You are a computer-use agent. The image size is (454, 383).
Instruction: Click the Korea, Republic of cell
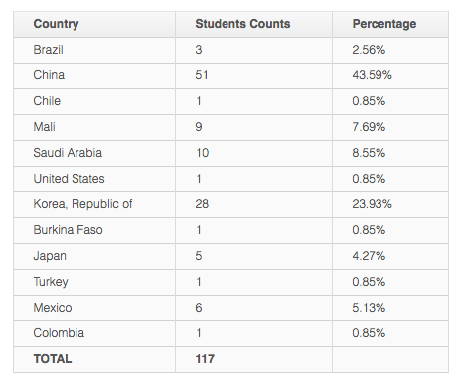pos(94,204)
